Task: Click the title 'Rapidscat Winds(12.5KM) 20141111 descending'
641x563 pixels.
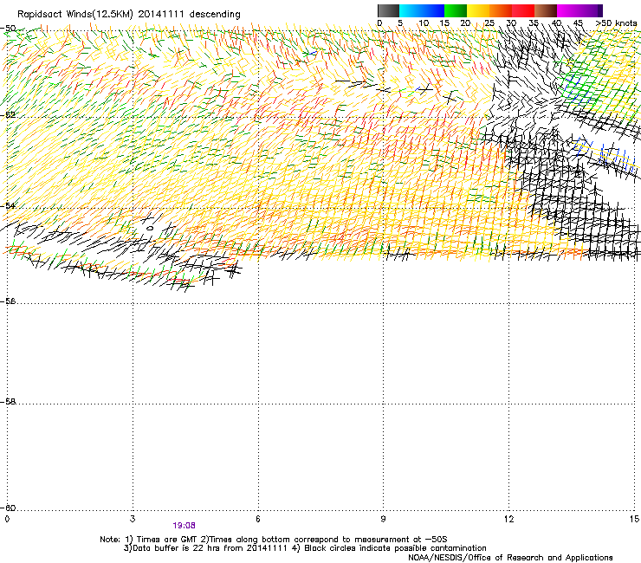Action: click(129, 15)
